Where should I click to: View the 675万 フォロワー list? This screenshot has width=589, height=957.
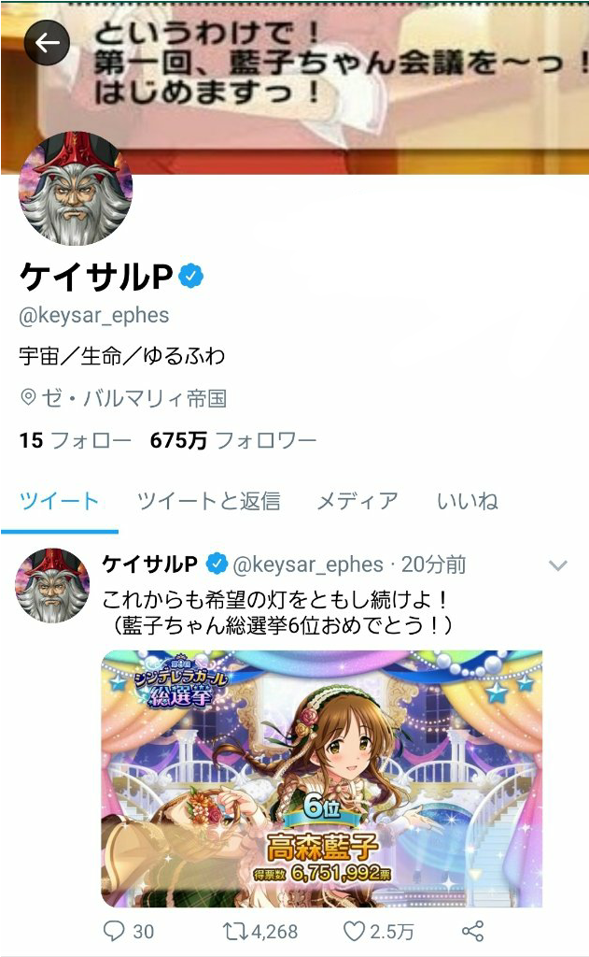tap(233, 440)
